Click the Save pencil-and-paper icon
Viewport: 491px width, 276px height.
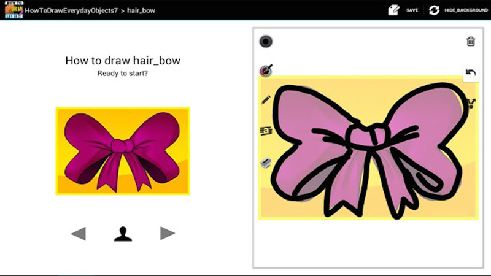pyautogui.click(x=393, y=10)
